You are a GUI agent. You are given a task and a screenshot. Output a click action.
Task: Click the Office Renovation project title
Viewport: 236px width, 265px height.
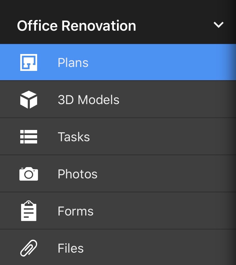pos(77,26)
